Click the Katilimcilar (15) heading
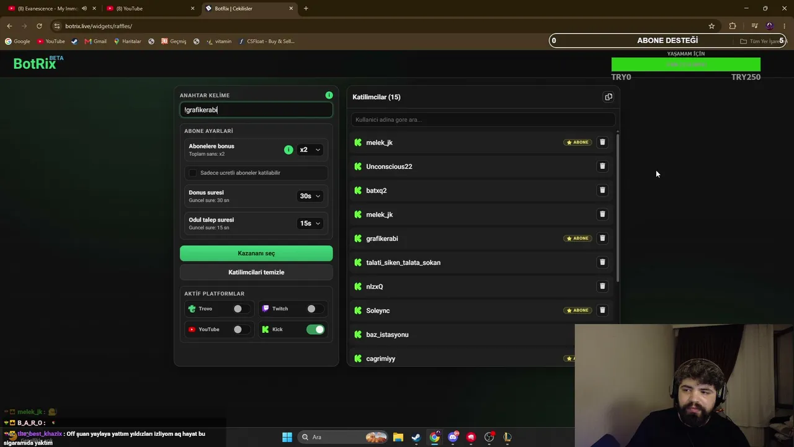 [377, 97]
